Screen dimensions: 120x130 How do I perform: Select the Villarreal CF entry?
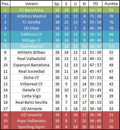tap(31, 84)
